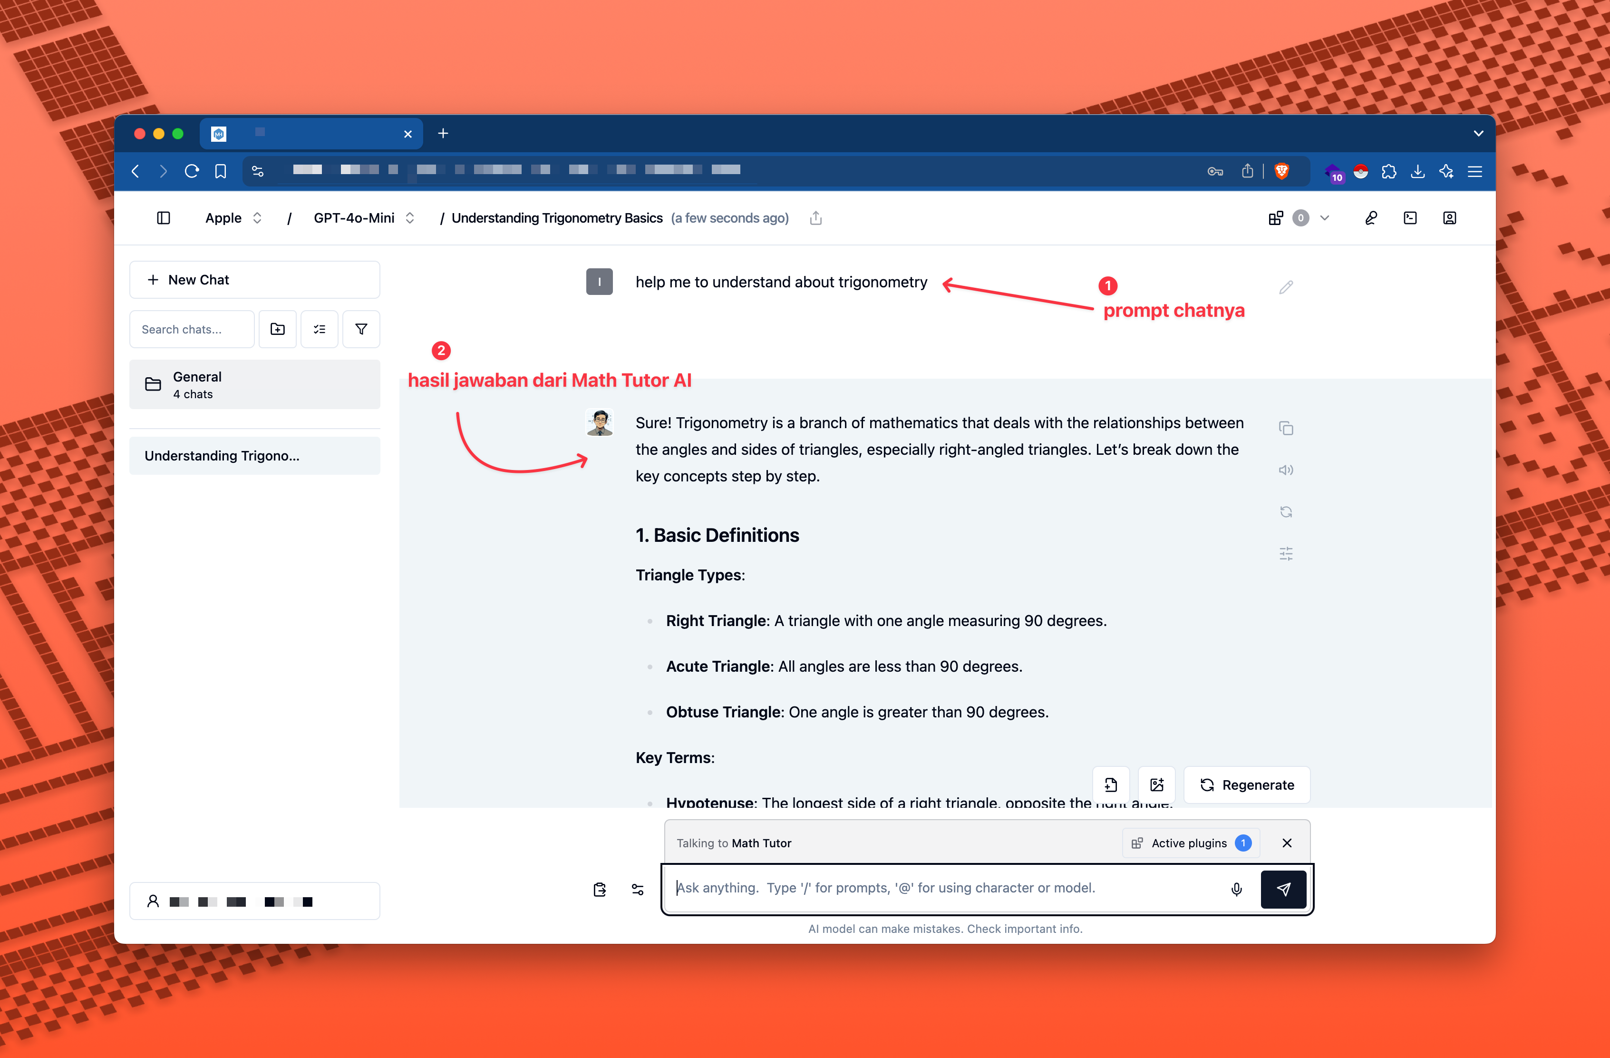Open the Leo AI sparkle icon
Viewport: 1610px width, 1058px height.
pyautogui.click(x=1446, y=171)
